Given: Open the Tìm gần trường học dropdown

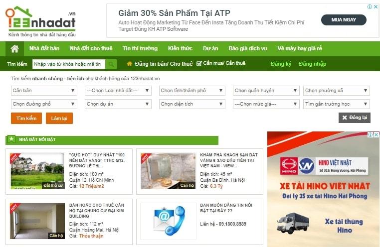Looking at the screenshot, I should 337,104.
